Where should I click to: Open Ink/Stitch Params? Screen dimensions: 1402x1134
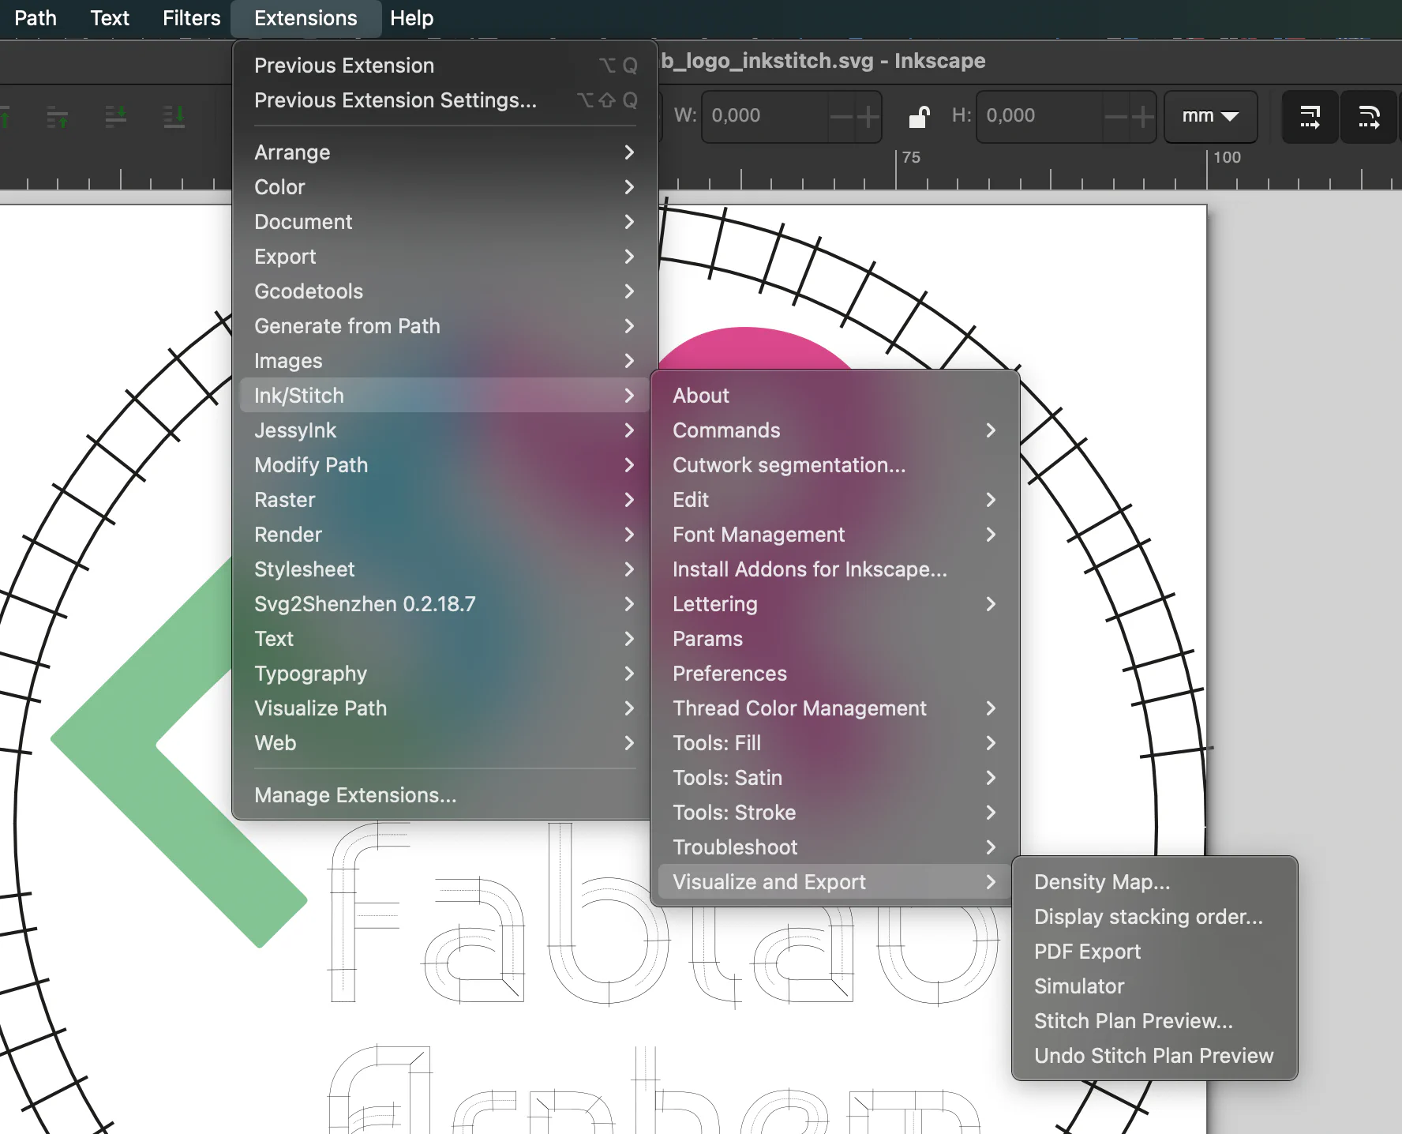(x=835, y=639)
